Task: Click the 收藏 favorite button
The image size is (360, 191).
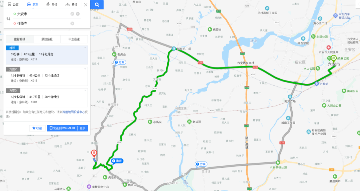Action: [37, 128]
